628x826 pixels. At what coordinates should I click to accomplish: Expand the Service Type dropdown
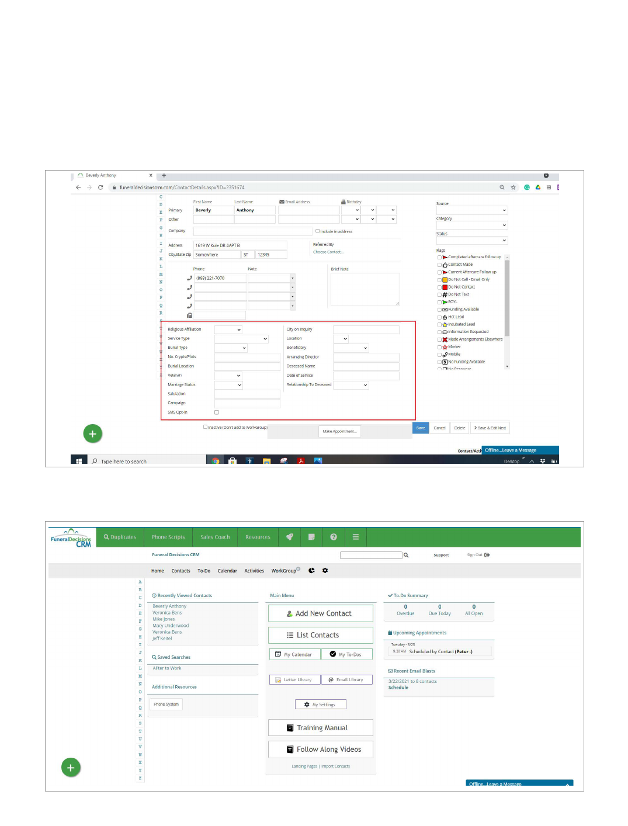[241, 339]
